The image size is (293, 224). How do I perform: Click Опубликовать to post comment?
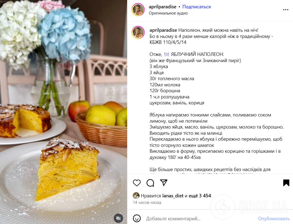tap(274, 218)
